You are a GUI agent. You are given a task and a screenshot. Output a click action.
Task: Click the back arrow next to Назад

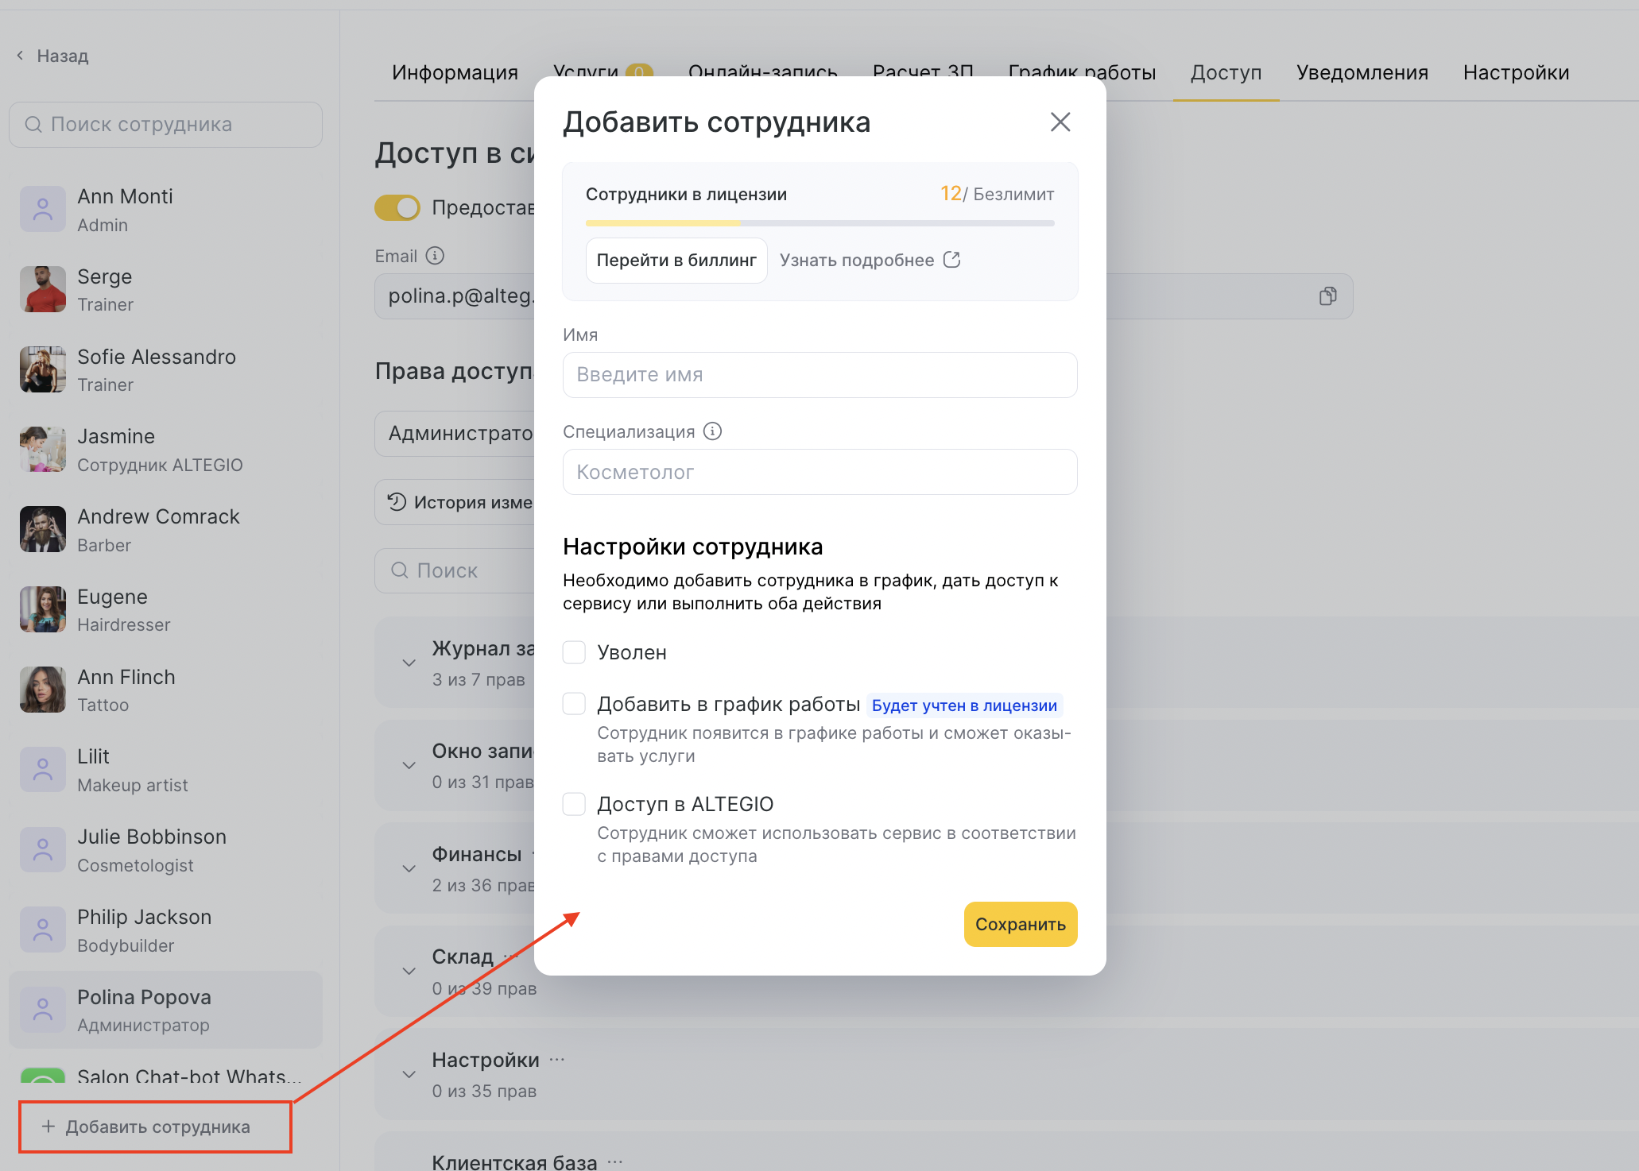click(x=20, y=56)
